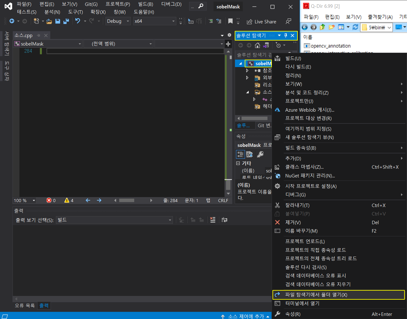Open property pages wrench icon in properties panel
This screenshot has height=319, width=407.
point(260,154)
